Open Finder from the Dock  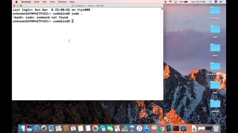22,129
